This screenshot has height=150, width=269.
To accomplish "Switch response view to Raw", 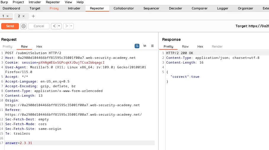I will [x=185, y=47].
